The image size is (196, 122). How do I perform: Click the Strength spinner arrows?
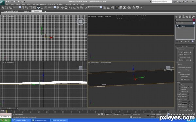191,52
